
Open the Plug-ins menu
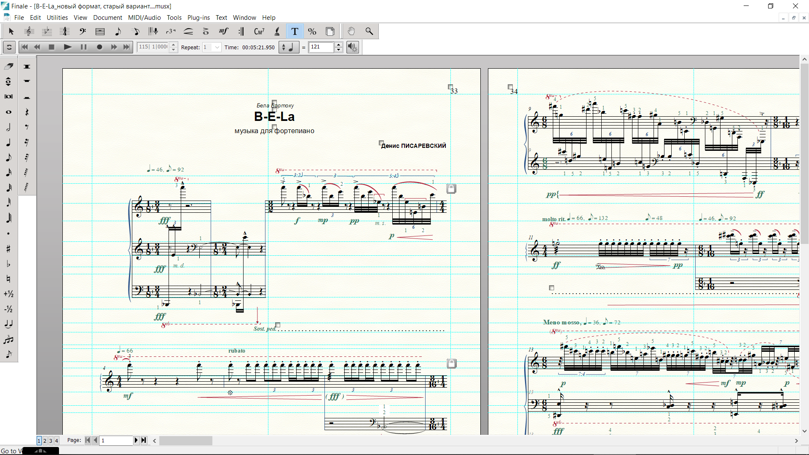(x=198, y=18)
